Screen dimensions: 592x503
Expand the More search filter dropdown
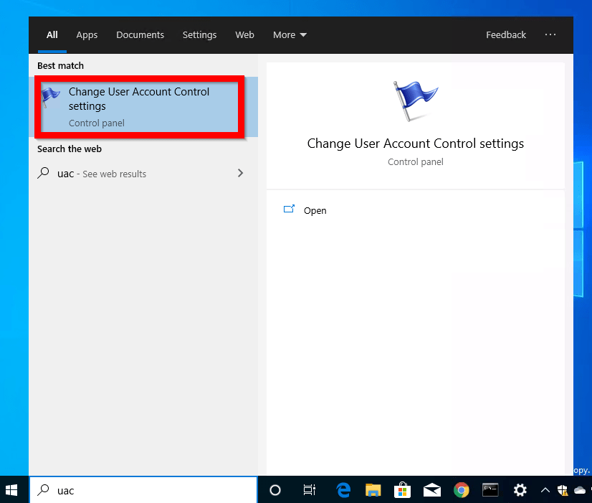(x=290, y=34)
